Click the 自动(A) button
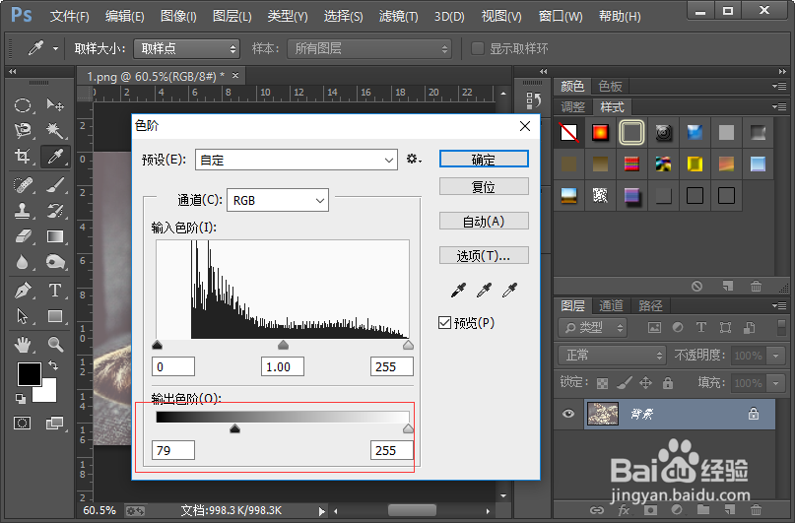This screenshot has width=795, height=523. click(484, 221)
